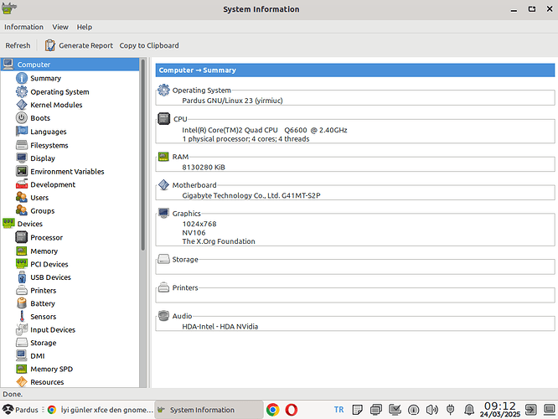Select the Groups icon
The image size is (558, 419).
pos(22,210)
